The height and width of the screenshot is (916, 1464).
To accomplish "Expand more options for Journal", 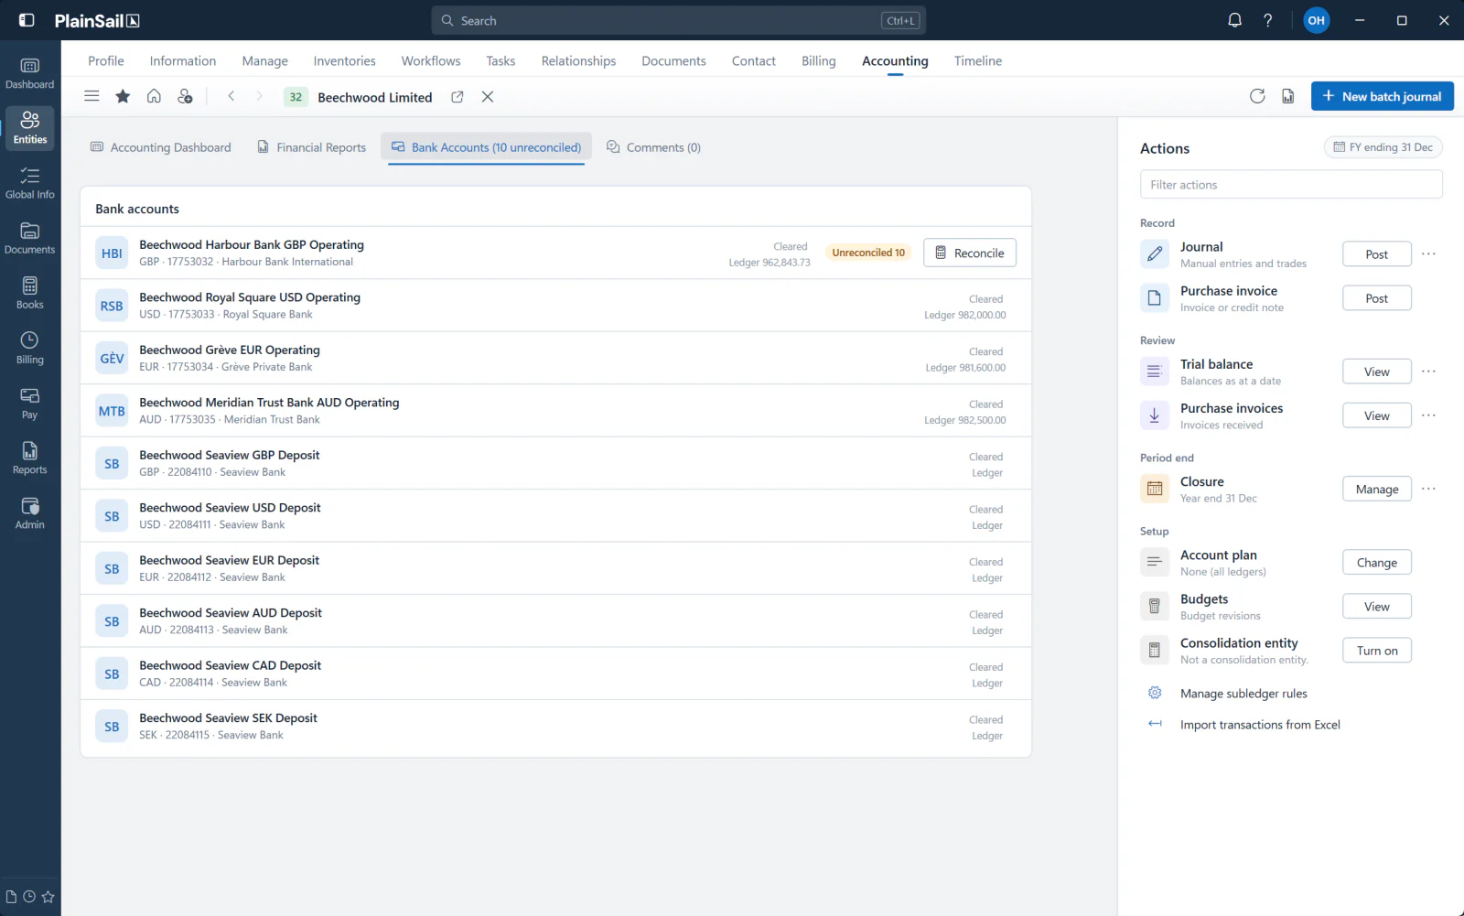I will 1428,253.
